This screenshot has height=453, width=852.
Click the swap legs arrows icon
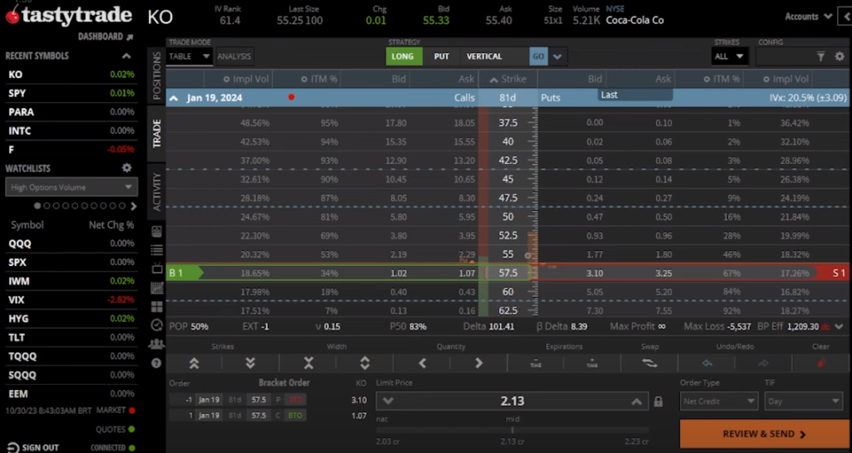650,362
